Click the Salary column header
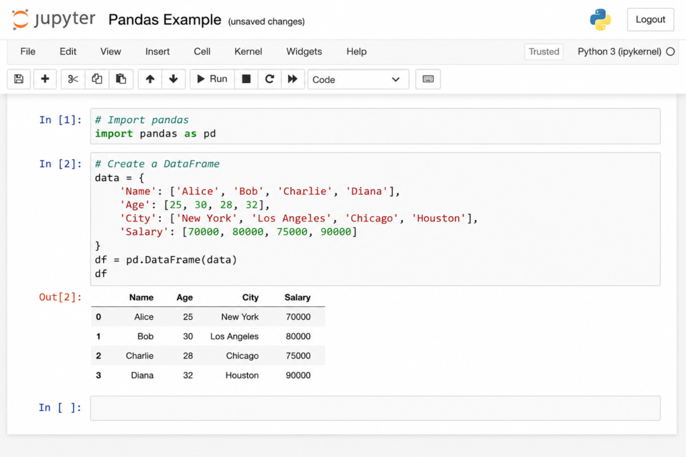The width and height of the screenshot is (686, 457). pos(297,298)
